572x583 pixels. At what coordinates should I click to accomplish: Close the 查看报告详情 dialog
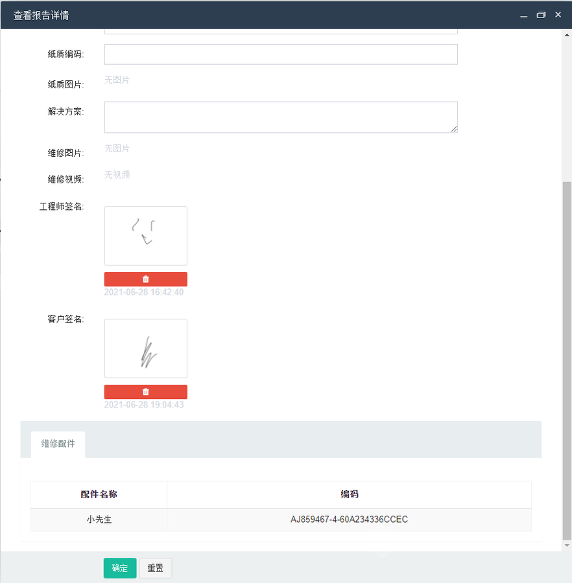(x=558, y=15)
